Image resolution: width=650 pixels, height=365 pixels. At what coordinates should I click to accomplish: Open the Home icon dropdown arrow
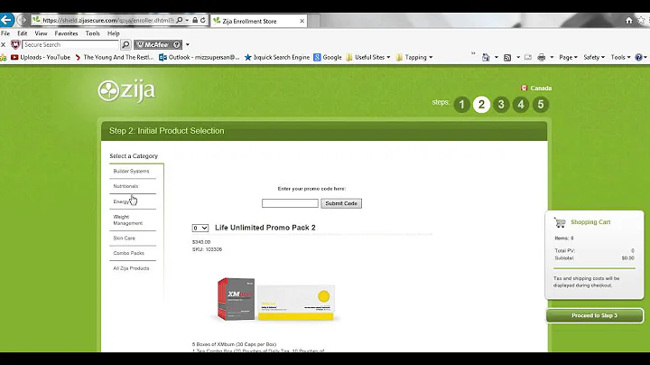[497, 57]
